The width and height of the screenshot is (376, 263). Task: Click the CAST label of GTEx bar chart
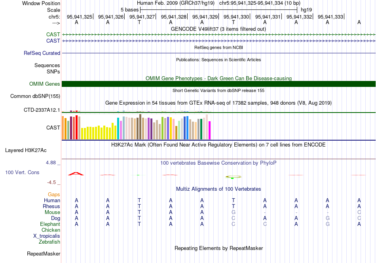tap(53, 128)
